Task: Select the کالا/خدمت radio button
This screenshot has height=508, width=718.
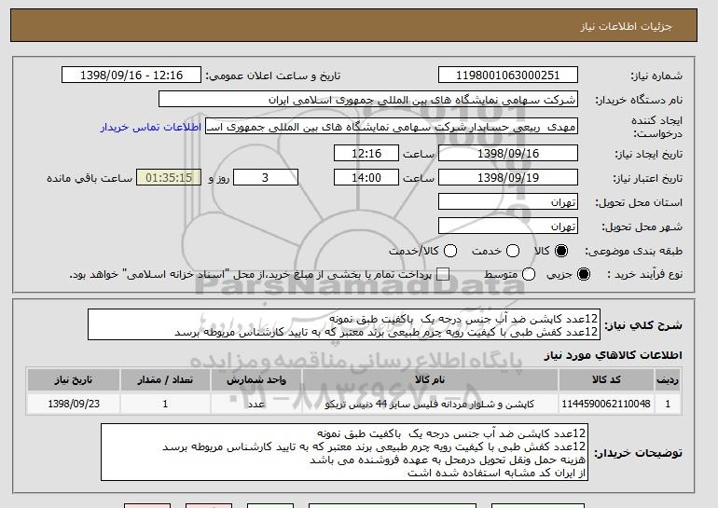Action: click(x=450, y=251)
